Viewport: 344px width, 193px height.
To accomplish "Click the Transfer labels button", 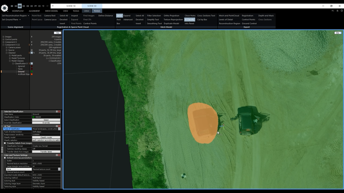I will [46, 151].
